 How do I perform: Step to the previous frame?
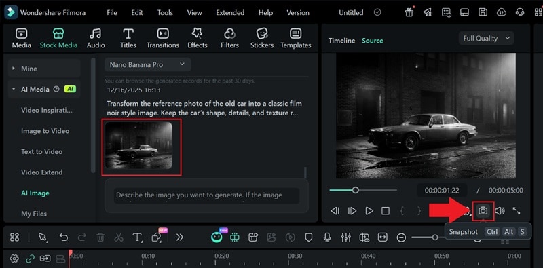(335, 210)
